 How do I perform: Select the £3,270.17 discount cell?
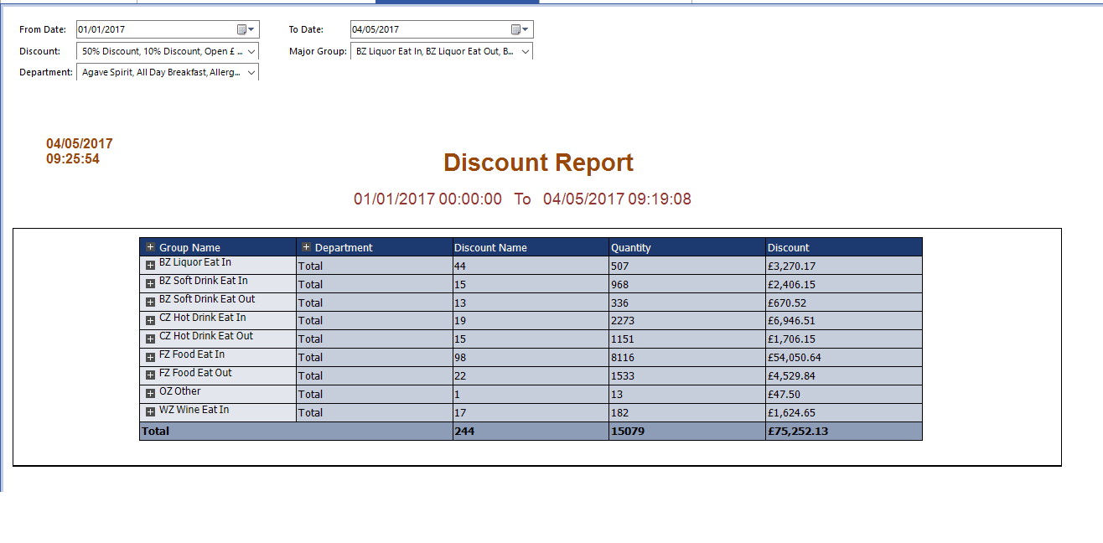[844, 266]
